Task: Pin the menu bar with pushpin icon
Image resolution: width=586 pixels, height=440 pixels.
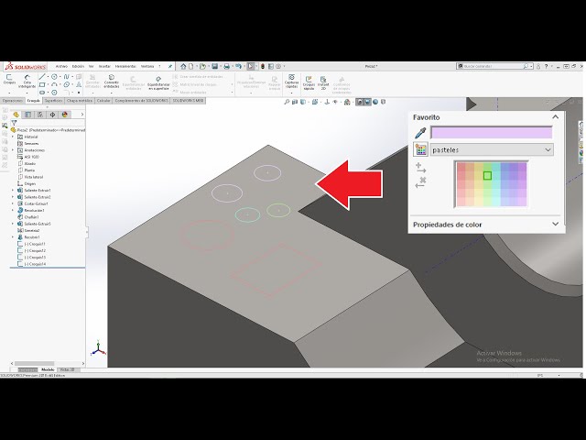Action: pyautogui.click(x=170, y=66)
